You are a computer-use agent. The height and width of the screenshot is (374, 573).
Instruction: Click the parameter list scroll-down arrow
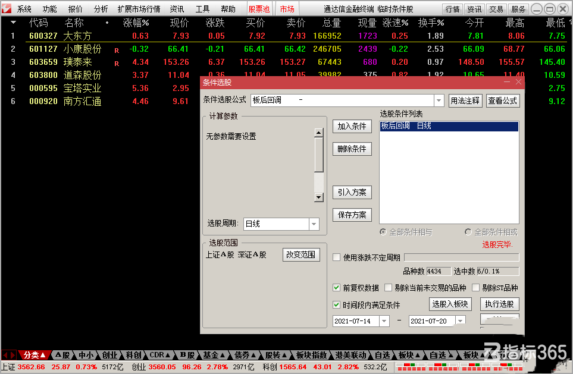coord(319,197)
